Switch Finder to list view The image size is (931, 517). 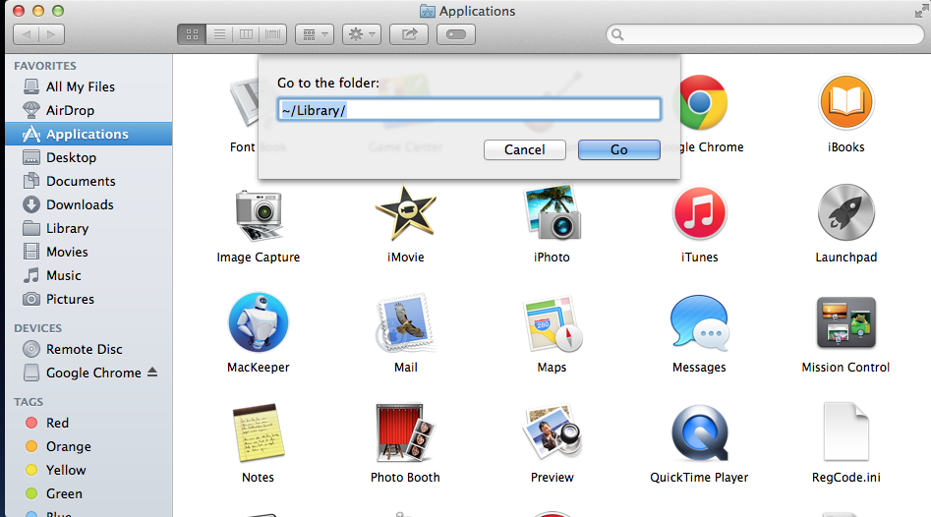coord(219,34)
